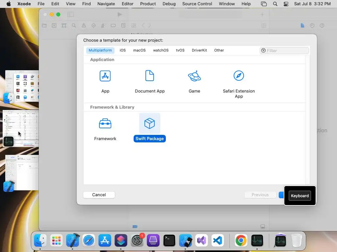This screenshot has height=252, width=337.
Task: Open the Debug menu
Action: coord(169,4)
